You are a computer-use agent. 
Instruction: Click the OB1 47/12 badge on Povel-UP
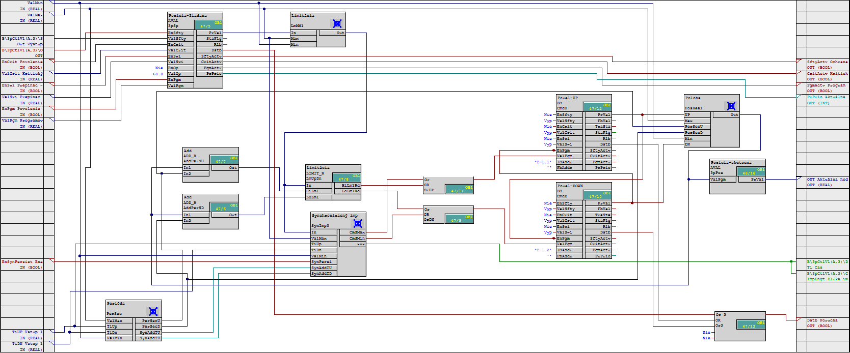tap(598, 107)
